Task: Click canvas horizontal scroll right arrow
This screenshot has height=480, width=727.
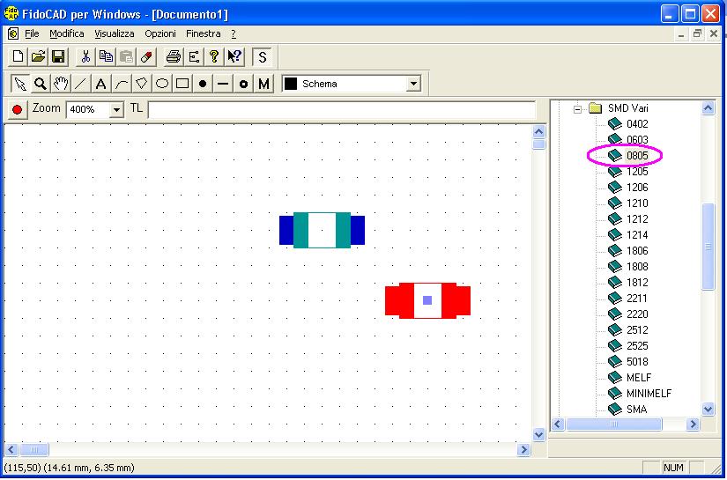Action: click(524, 449)
